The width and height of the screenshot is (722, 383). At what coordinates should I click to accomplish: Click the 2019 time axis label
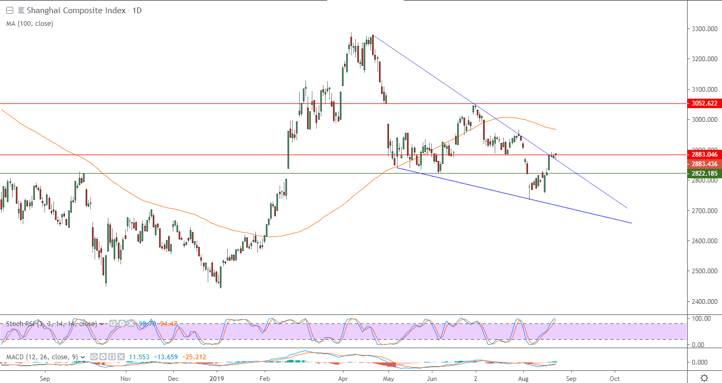click(x=217, y=378)
